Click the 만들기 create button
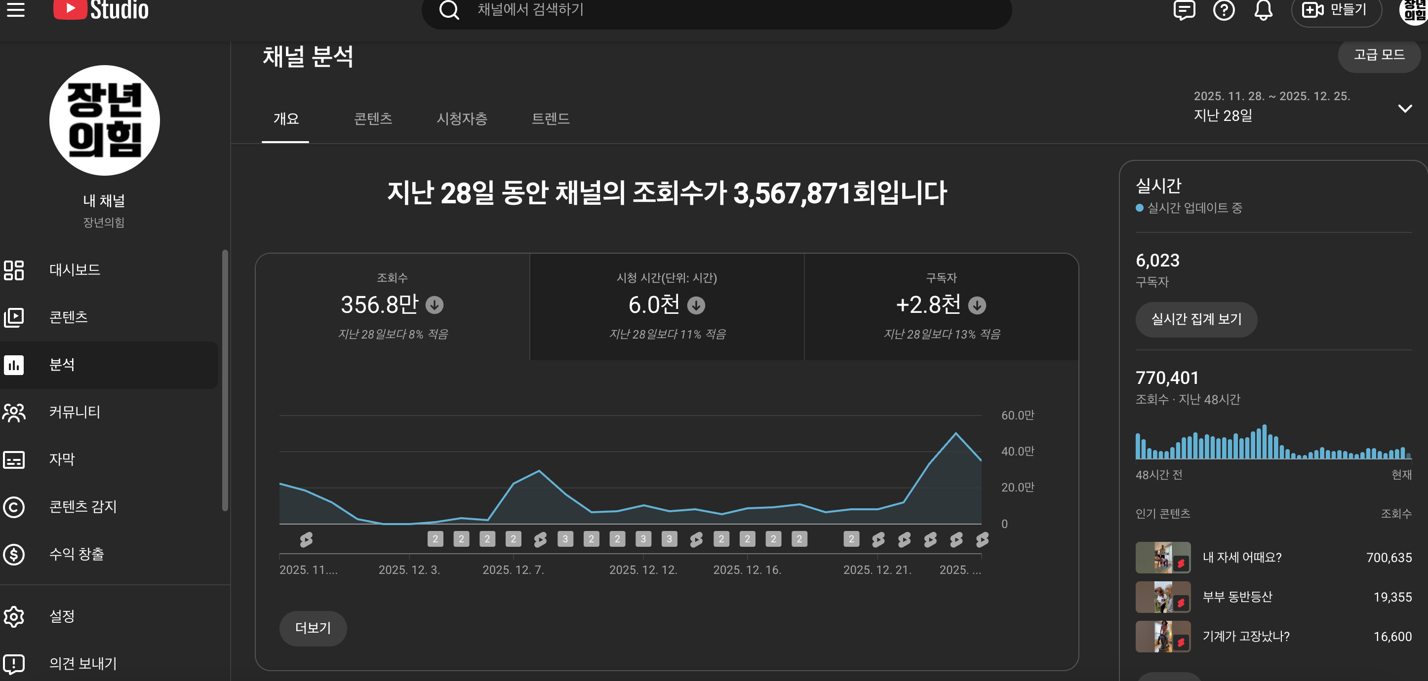 (1336, 10)
